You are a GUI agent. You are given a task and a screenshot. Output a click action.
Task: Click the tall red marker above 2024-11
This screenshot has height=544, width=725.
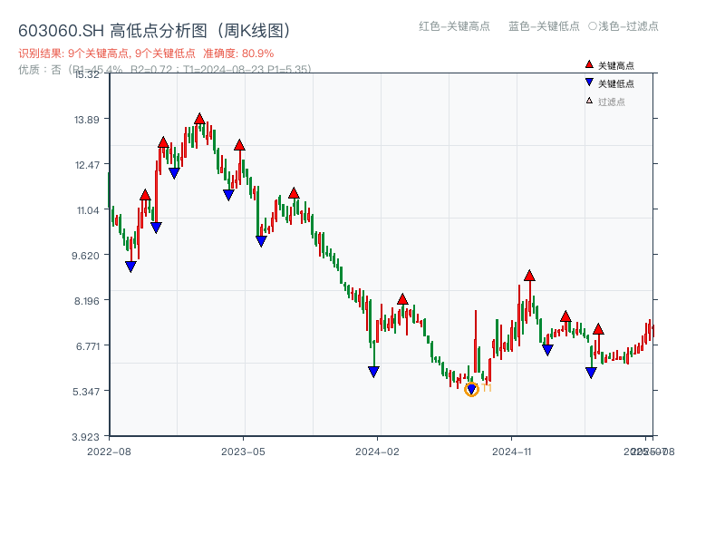click(528, 276)
